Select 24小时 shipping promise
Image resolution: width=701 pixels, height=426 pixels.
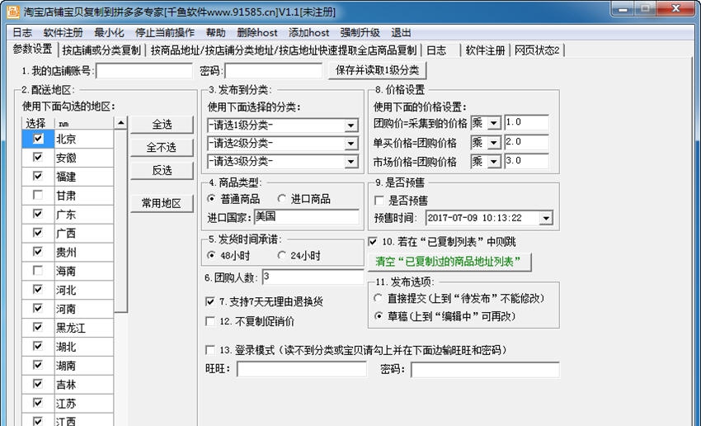click(282, 255)
